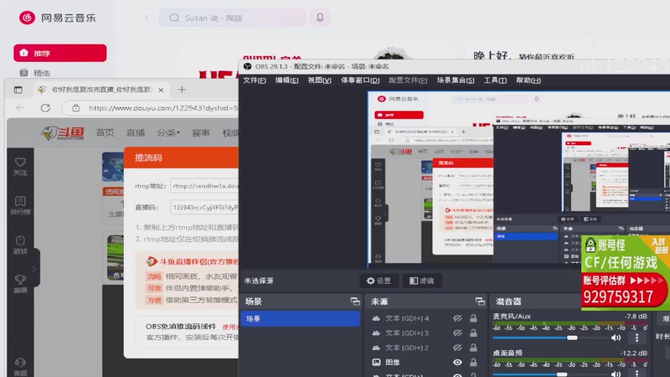Show the 文本 (GDI+) 3 source

457,333
